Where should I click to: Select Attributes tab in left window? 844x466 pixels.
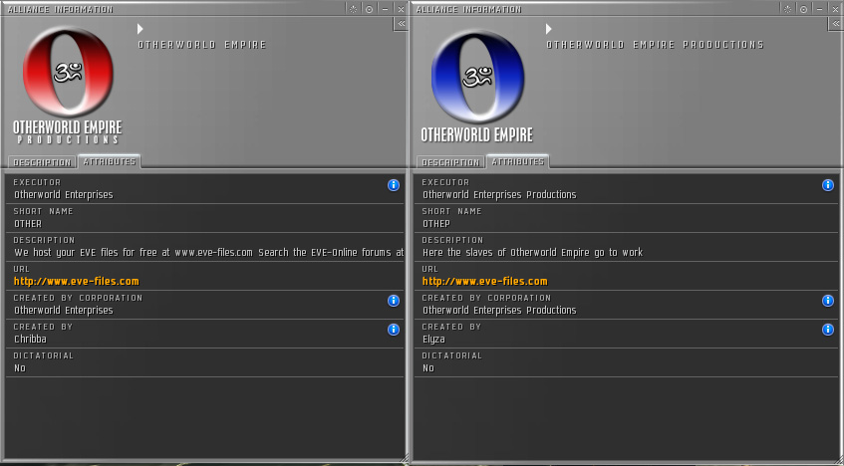[x=110, y=161]
